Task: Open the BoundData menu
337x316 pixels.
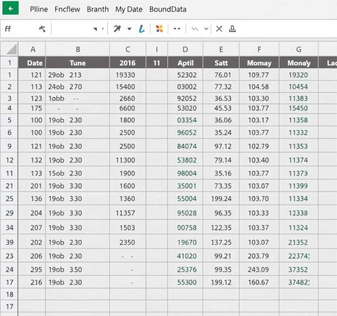Action: pos(168,9)
